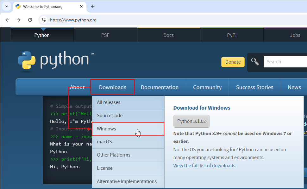
Task: Switch to the PyPI top tab
Action: pos(232,35)
